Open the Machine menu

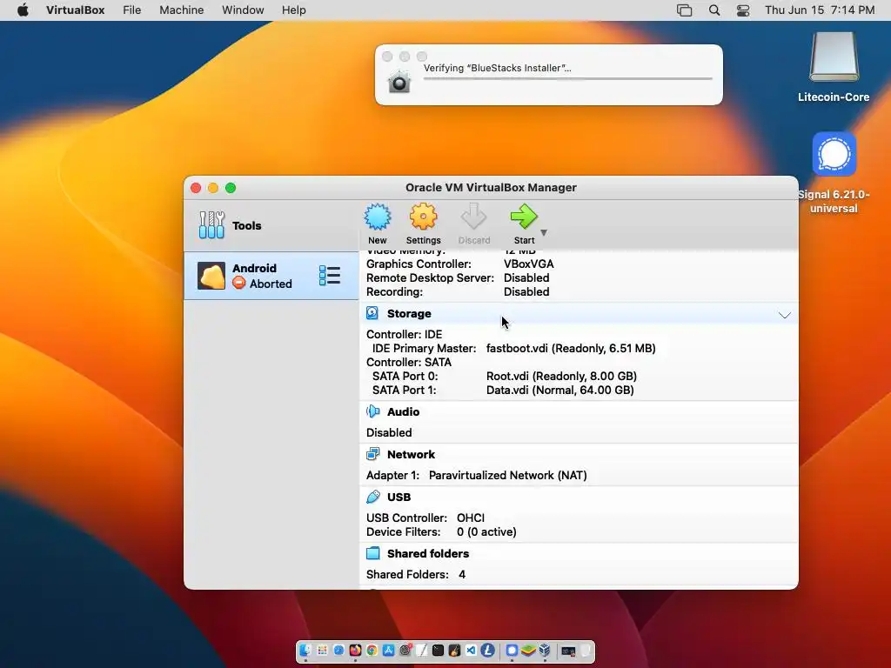[181, 10]
